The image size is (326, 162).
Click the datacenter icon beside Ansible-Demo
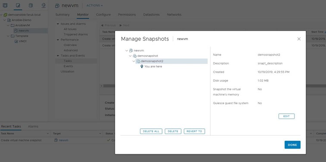[9, 20]
